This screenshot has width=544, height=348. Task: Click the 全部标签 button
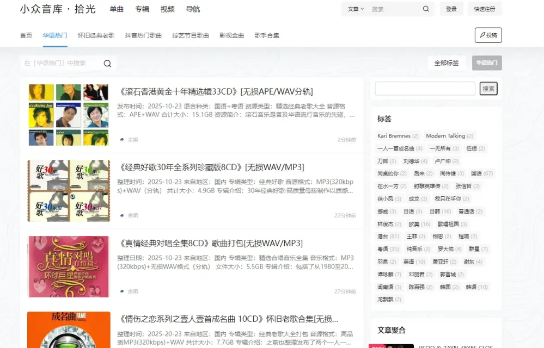point(447,63)
